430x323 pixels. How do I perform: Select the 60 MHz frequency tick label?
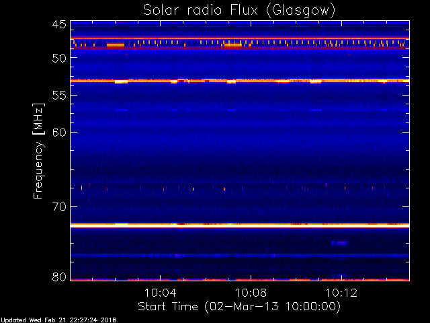[59, 133]
